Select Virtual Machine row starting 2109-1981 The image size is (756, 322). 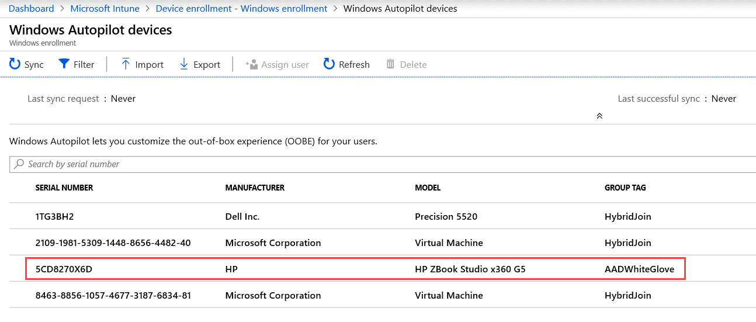click(x=383, y=243)
